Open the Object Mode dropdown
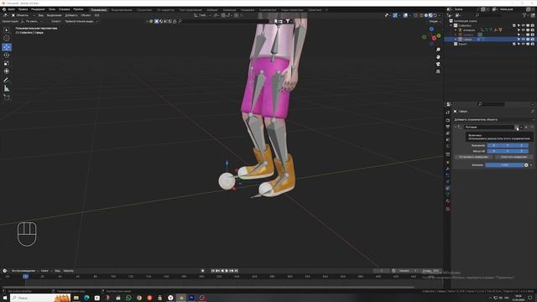This screenshot has width=537, height=302. [x=23, y=15]
